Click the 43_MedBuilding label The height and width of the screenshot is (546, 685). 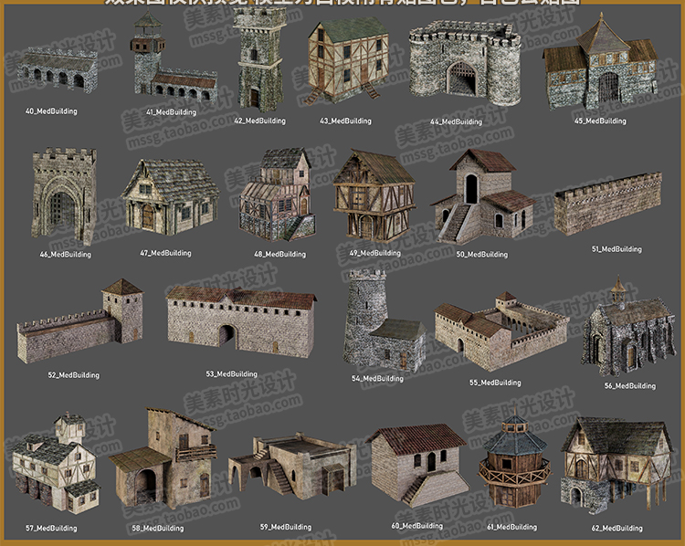tap(345, 121)
